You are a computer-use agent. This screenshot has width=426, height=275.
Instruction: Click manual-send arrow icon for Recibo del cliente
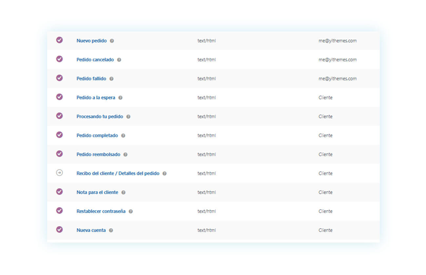pos(59,173)
